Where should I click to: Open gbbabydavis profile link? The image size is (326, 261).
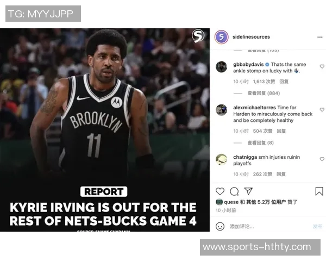248,65
